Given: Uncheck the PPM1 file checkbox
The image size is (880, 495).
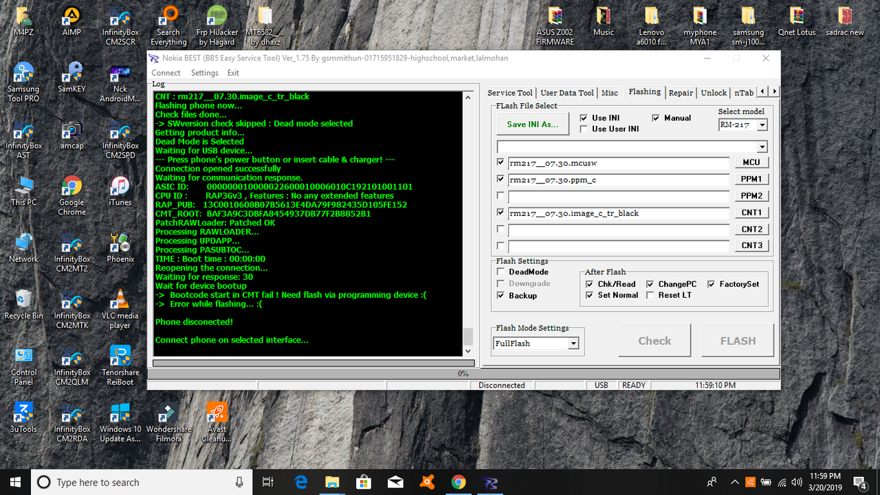Looking at the screenshot, I should point(500,179).
